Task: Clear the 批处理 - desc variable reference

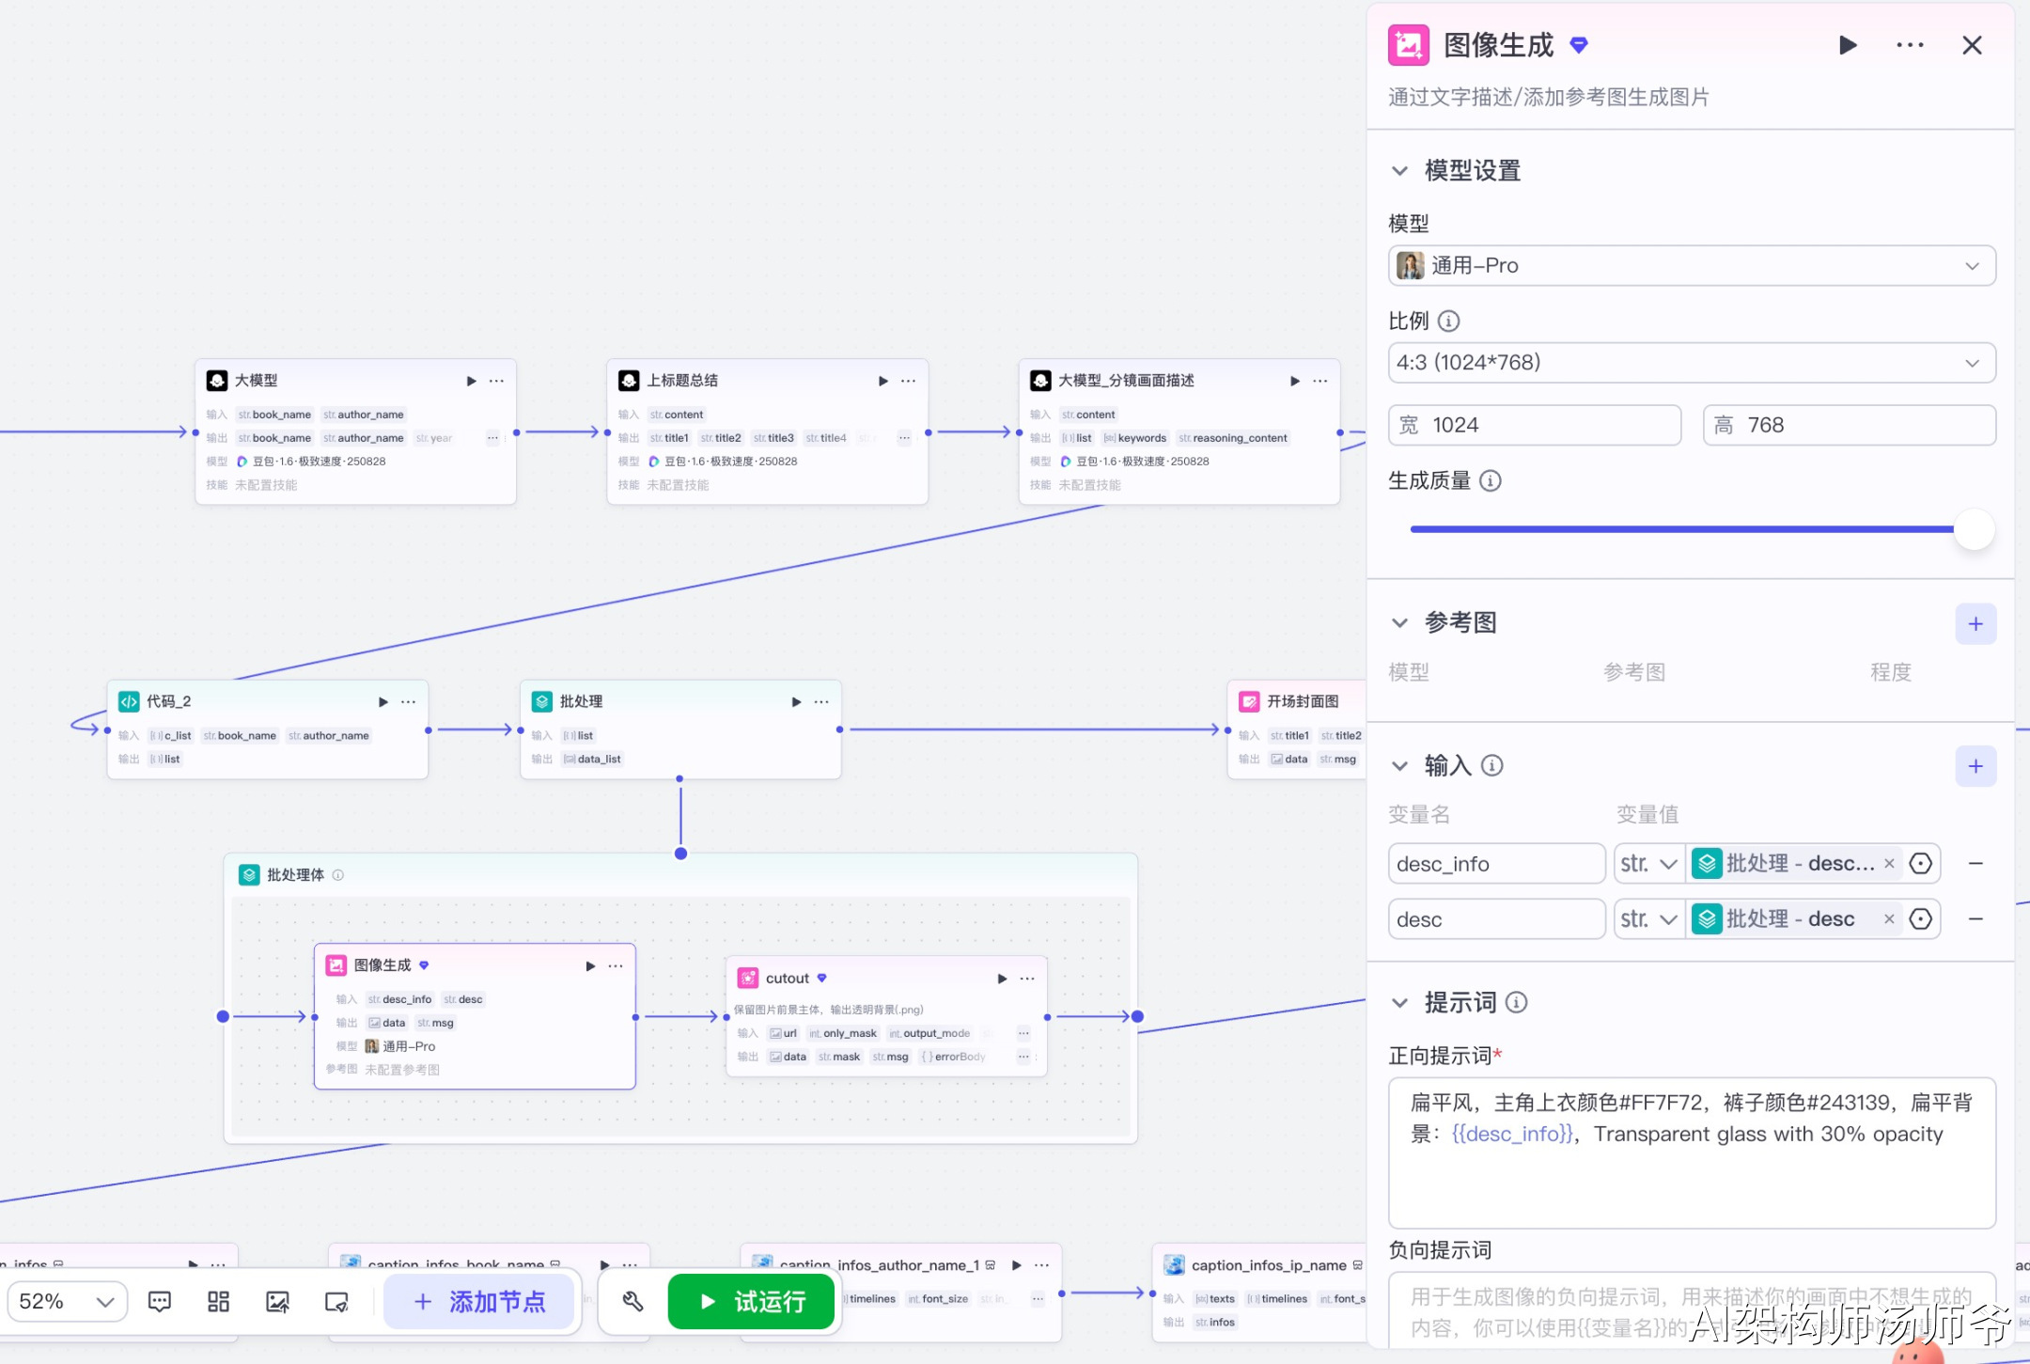Action: [x=1889, y=919]
